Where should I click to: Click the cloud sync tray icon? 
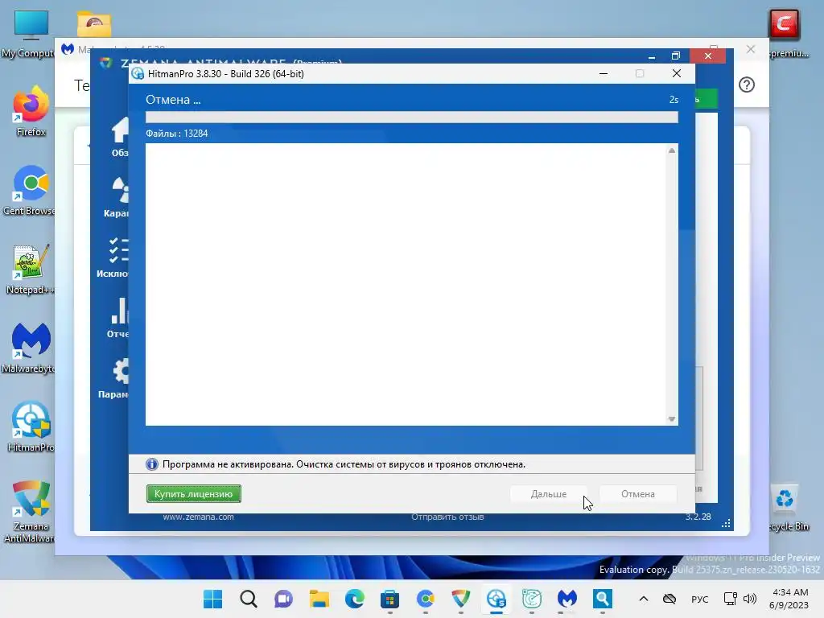tap(669, 599)
